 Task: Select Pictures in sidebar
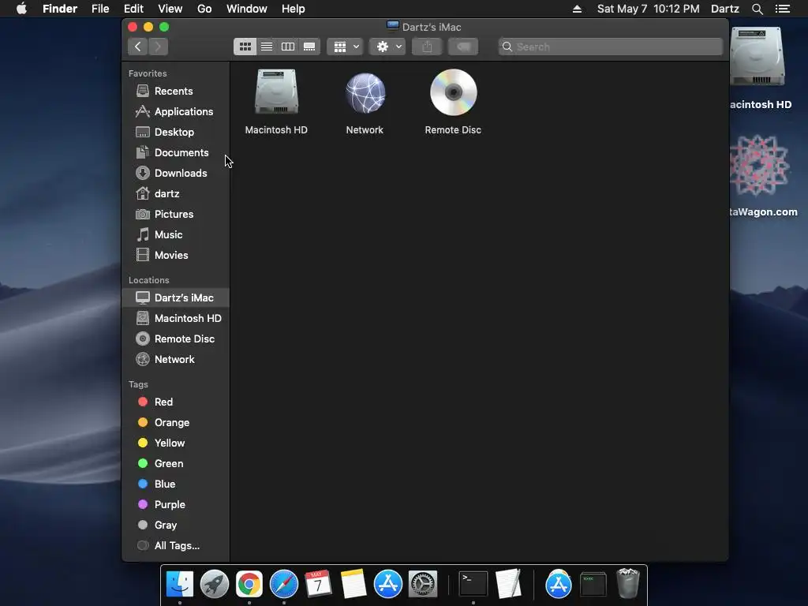[x=176, y=215]
